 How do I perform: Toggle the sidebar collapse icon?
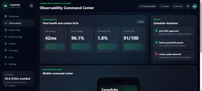[x=31, y=6]
